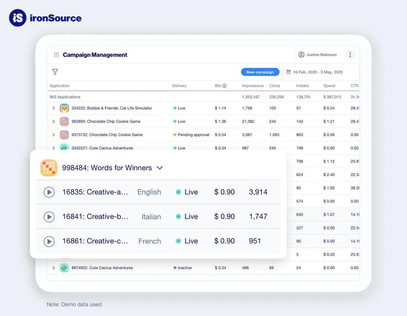Image resolution: width=407 pixels, height=316 pixels.
Task: Click the triple-bar drag handle beside Campaign Management
Action: coord(56,55)
